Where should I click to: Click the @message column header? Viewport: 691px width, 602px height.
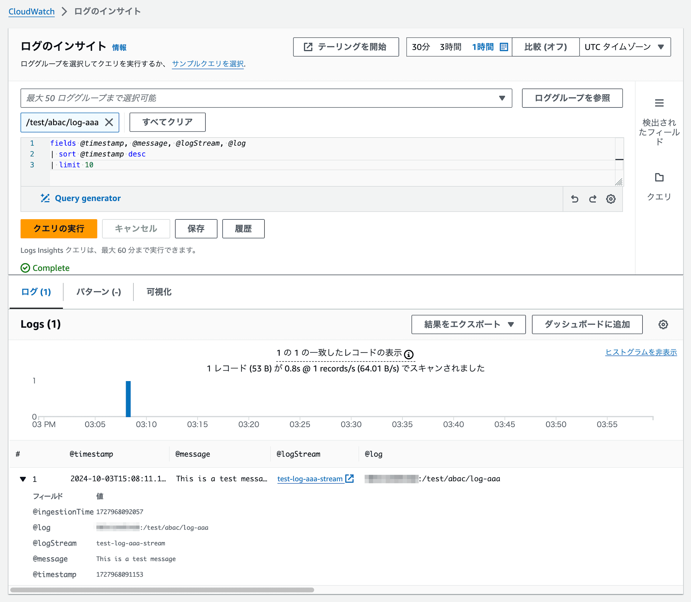pyautogui.click(x=193, y=454)
